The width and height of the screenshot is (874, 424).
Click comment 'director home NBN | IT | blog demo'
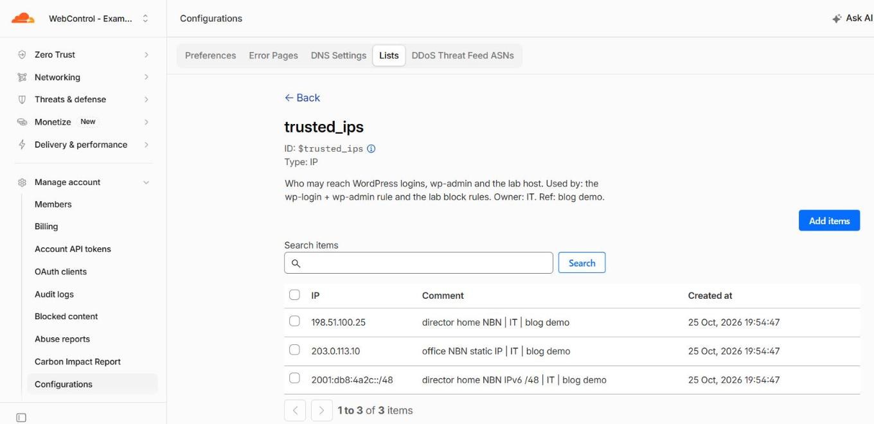tap(495, 322)
